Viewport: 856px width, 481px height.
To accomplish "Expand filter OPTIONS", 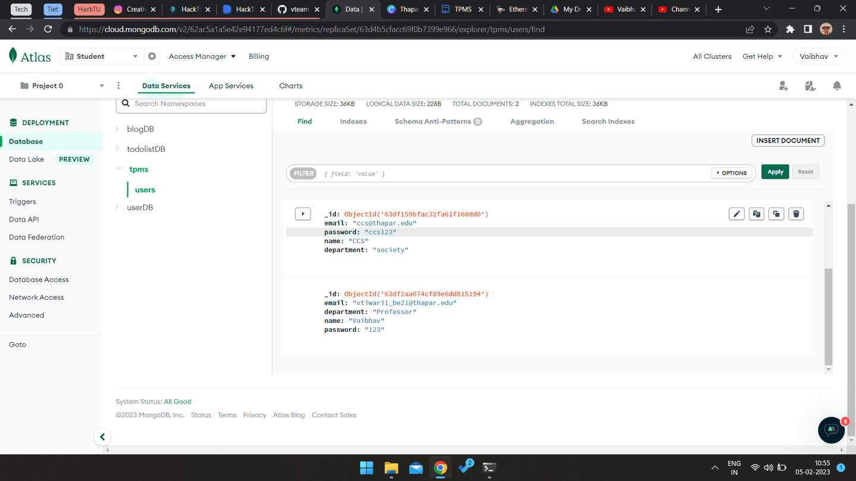I will pyautogui.click(x=731, y=173).
